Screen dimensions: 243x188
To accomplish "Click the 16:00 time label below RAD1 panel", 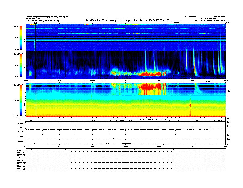I will [159, 81].
